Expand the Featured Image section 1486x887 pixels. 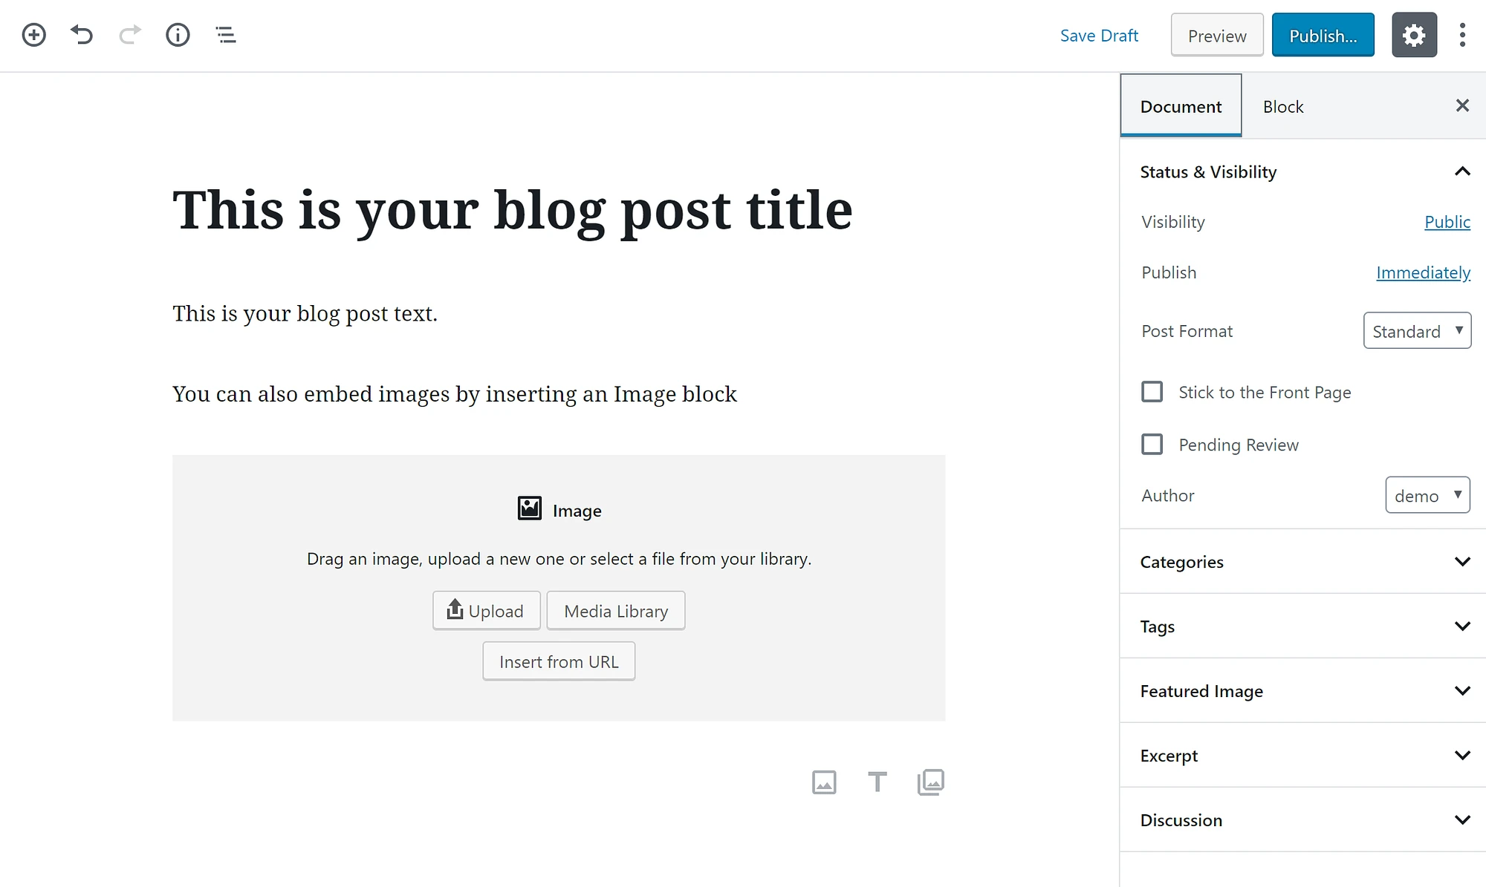[x=1461, y=690]
